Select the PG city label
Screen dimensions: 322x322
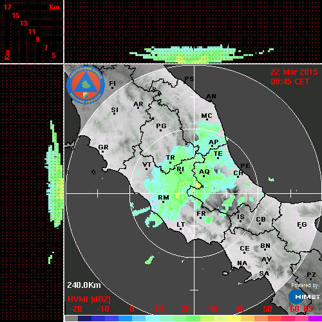[161, 126]
